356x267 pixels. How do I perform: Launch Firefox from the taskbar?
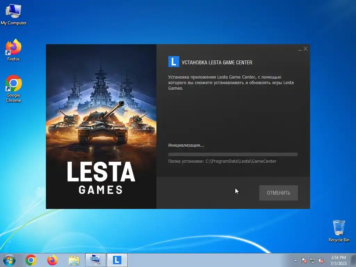(52, 260)
